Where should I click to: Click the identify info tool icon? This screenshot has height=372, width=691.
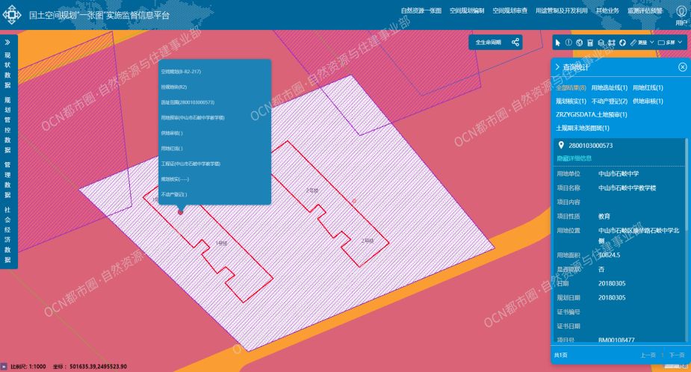pyautogui.click(x=568, y=43)
